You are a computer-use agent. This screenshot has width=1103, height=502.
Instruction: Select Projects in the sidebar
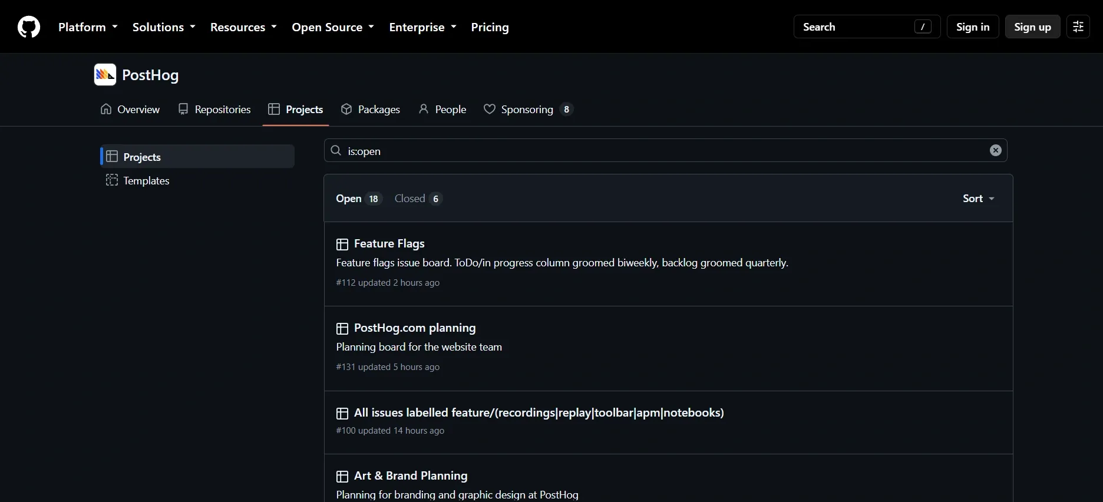coord(197,157)
